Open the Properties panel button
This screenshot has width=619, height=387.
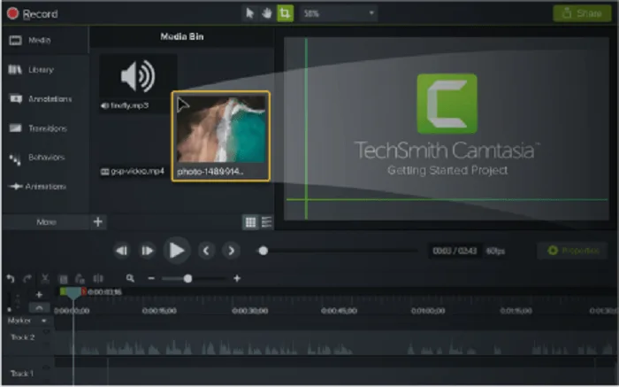click(x=572, y=251)
